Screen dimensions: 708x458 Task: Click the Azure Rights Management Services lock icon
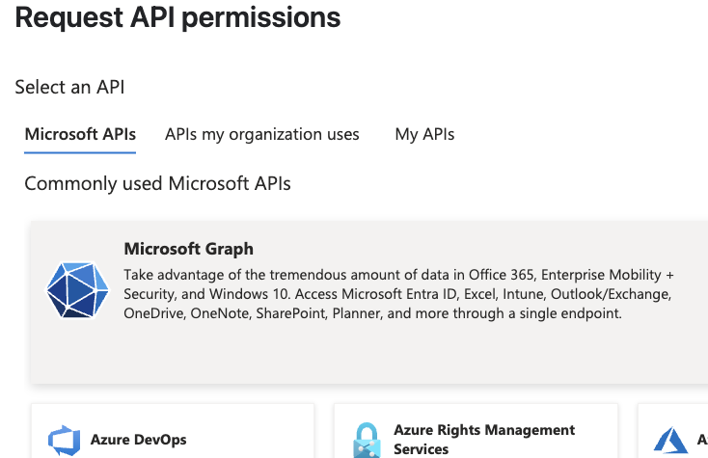[x=367, y=440]
